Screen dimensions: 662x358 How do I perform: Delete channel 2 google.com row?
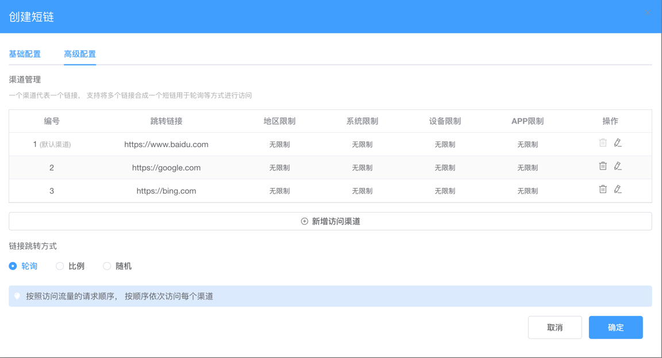click(603, 166)
